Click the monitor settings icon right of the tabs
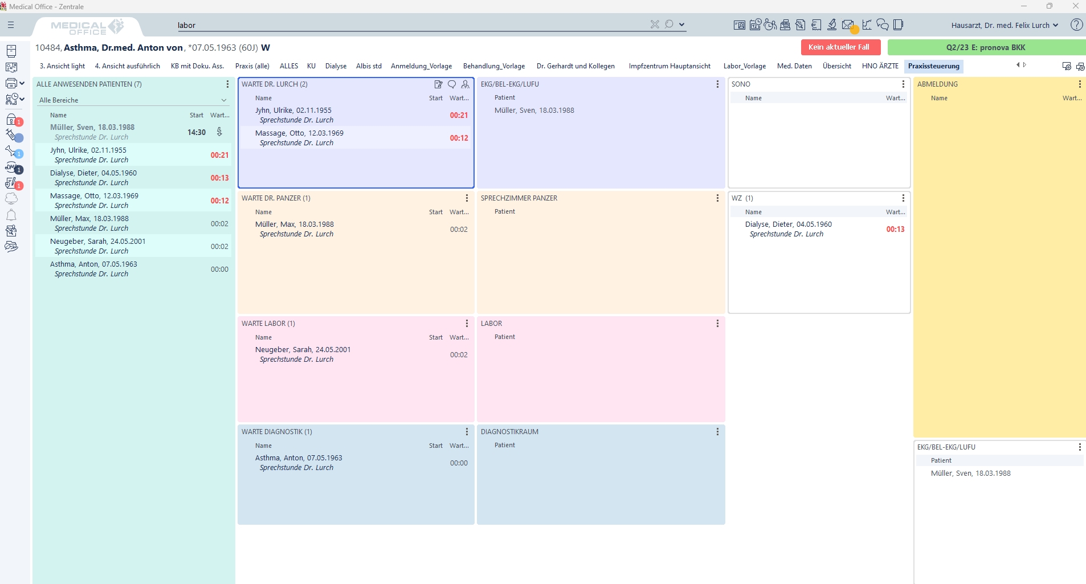The image size is (1086, 584). (1067, 66)
